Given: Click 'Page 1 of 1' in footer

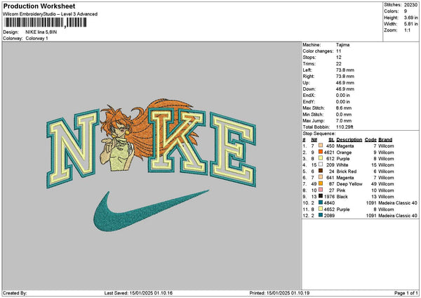Looking at the screenshot, I should [406, 293].
